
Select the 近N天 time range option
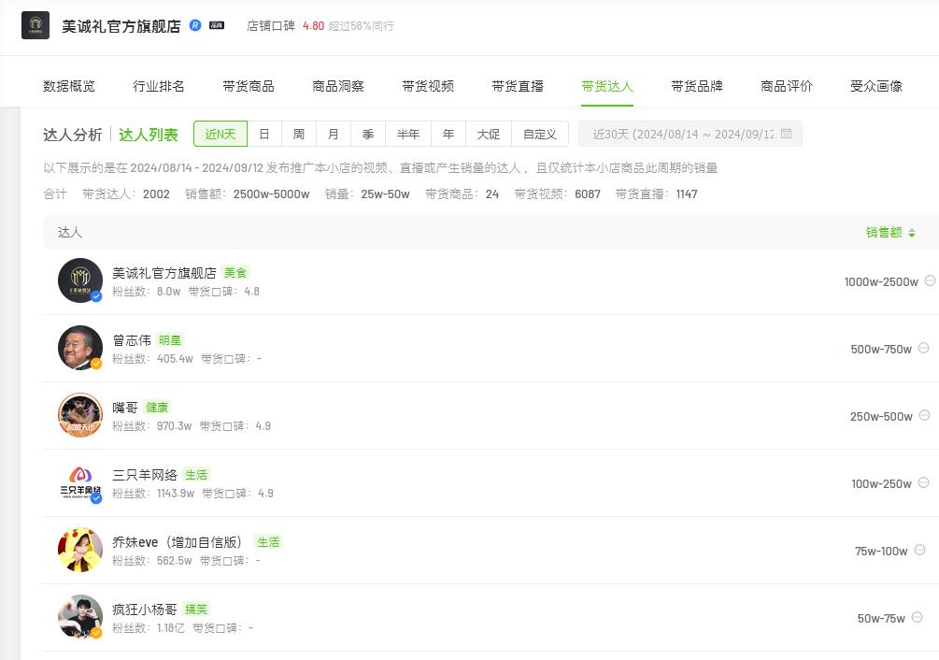(x=221, y=135)
